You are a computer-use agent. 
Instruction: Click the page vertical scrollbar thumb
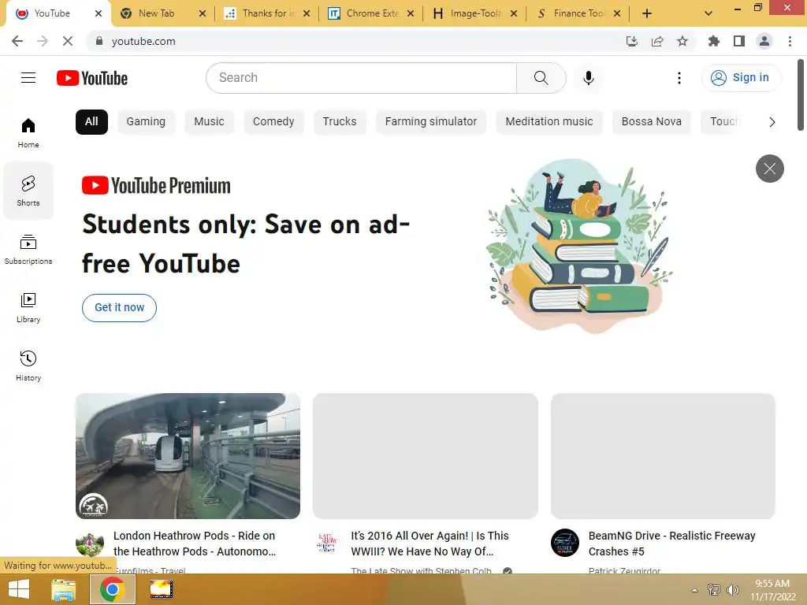(801, 95)
